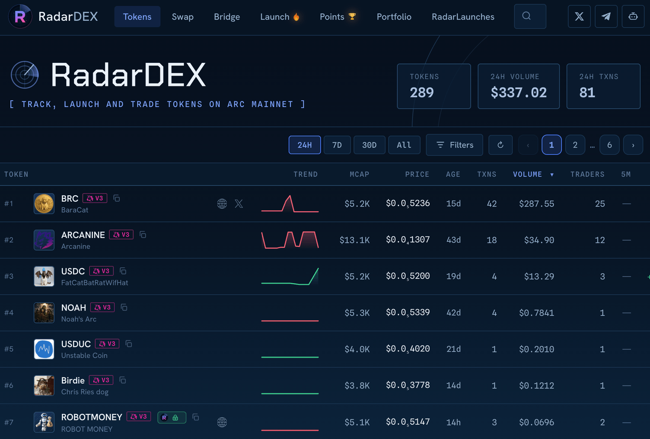Image resolution: width=650 pixels, height=439 pixels.
Task: Open the Swap tab
Action: click(182, 16)
